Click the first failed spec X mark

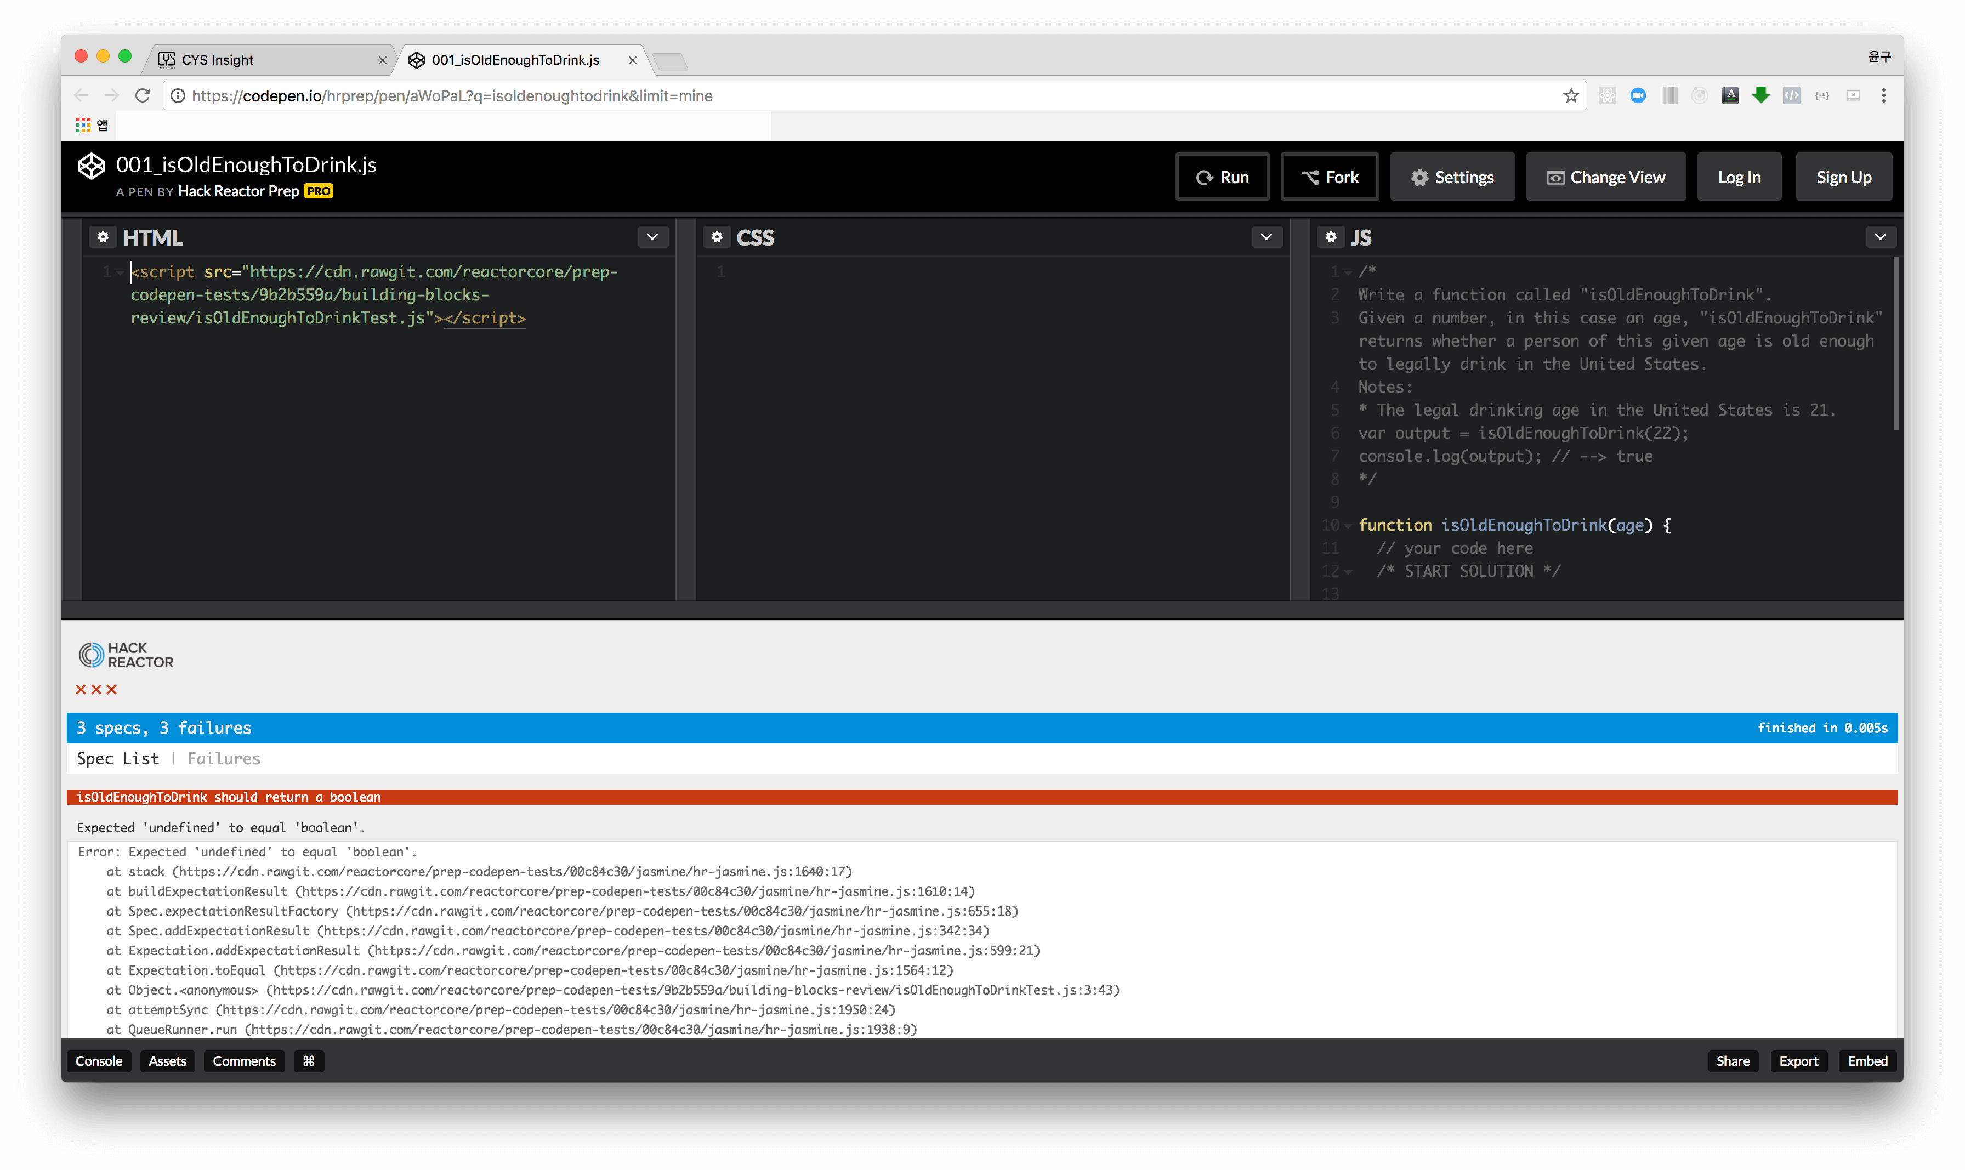[x=81, y=690]
